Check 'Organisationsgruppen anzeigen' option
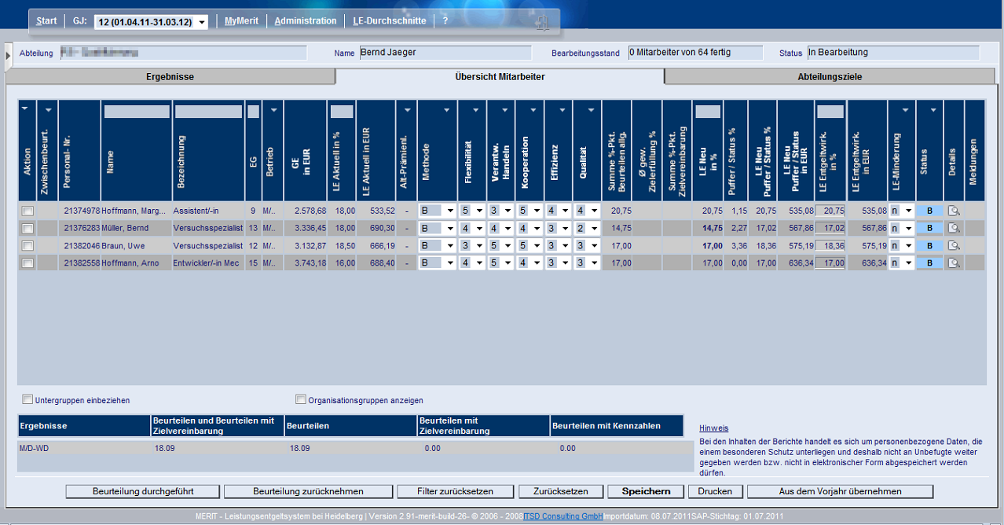Screen dimensions: 1004x525 [300, 399]
